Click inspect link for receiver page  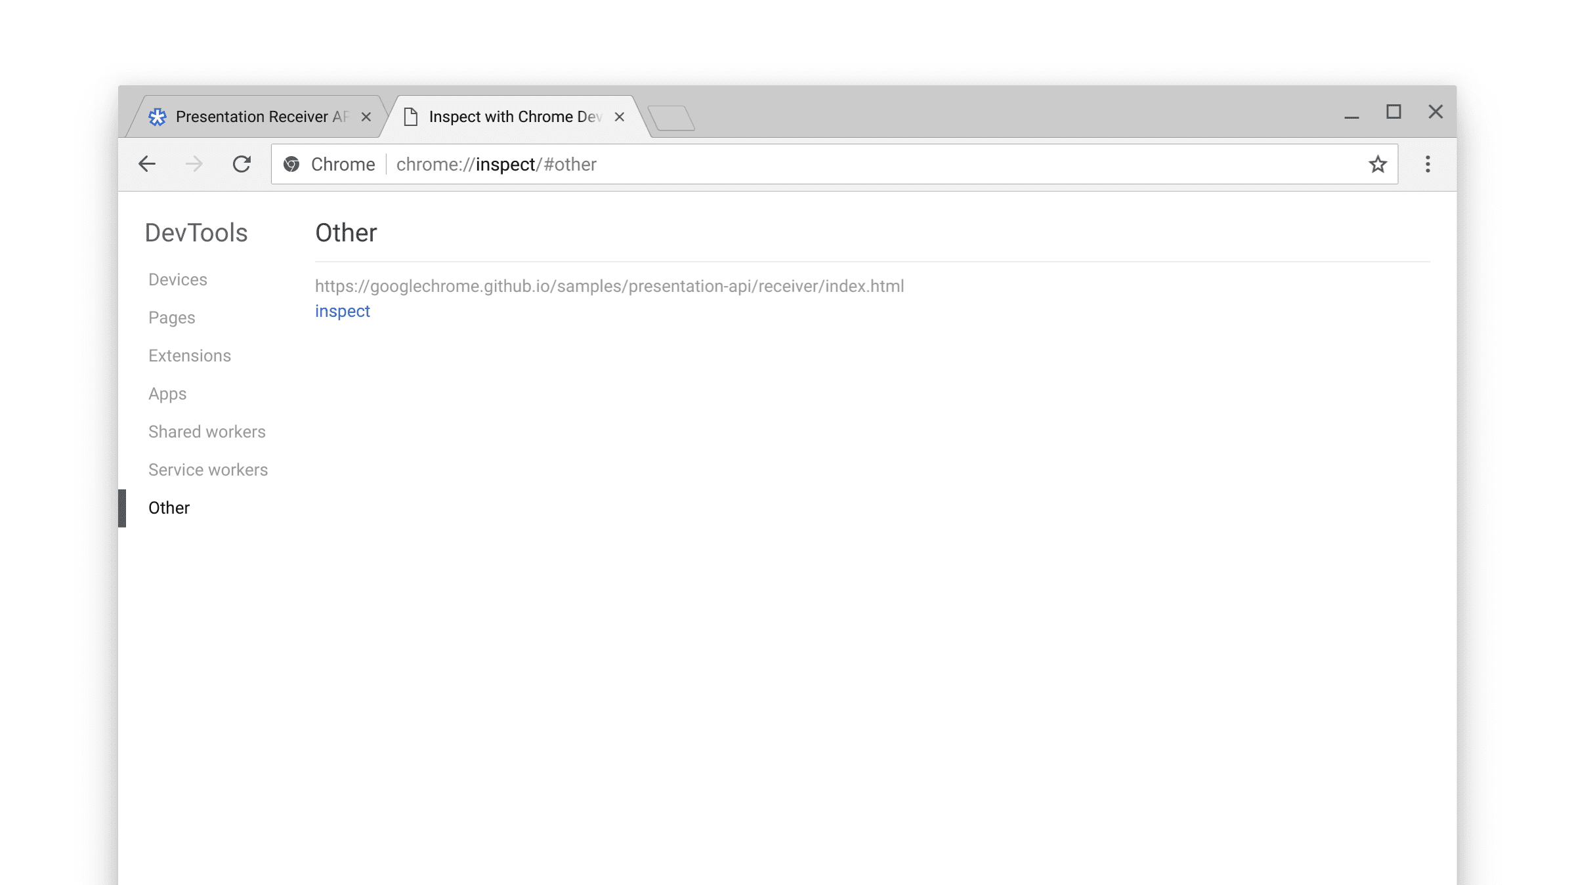tap(341, 311)
